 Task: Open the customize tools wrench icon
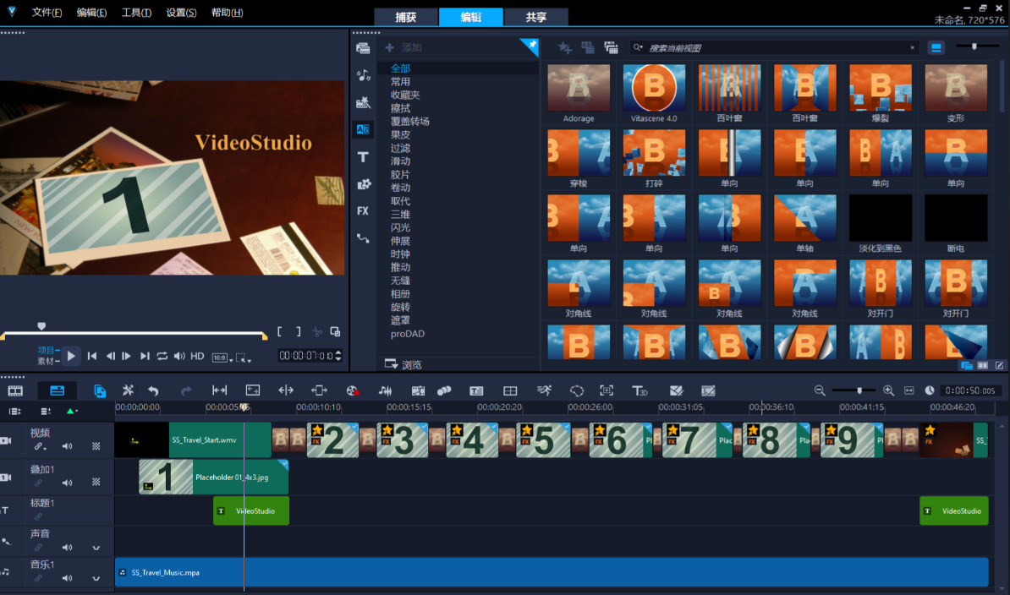click(129, 390)
